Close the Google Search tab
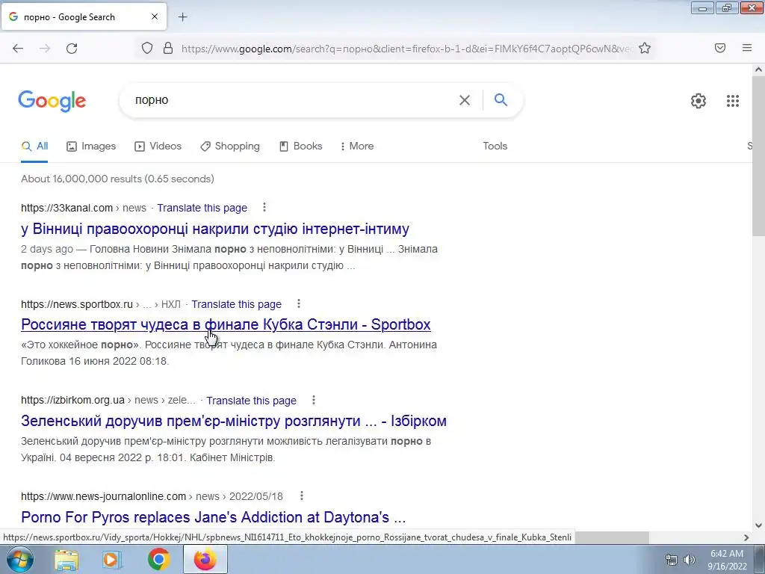Viewport: 765px width, 574px height. tap(154, 16)
